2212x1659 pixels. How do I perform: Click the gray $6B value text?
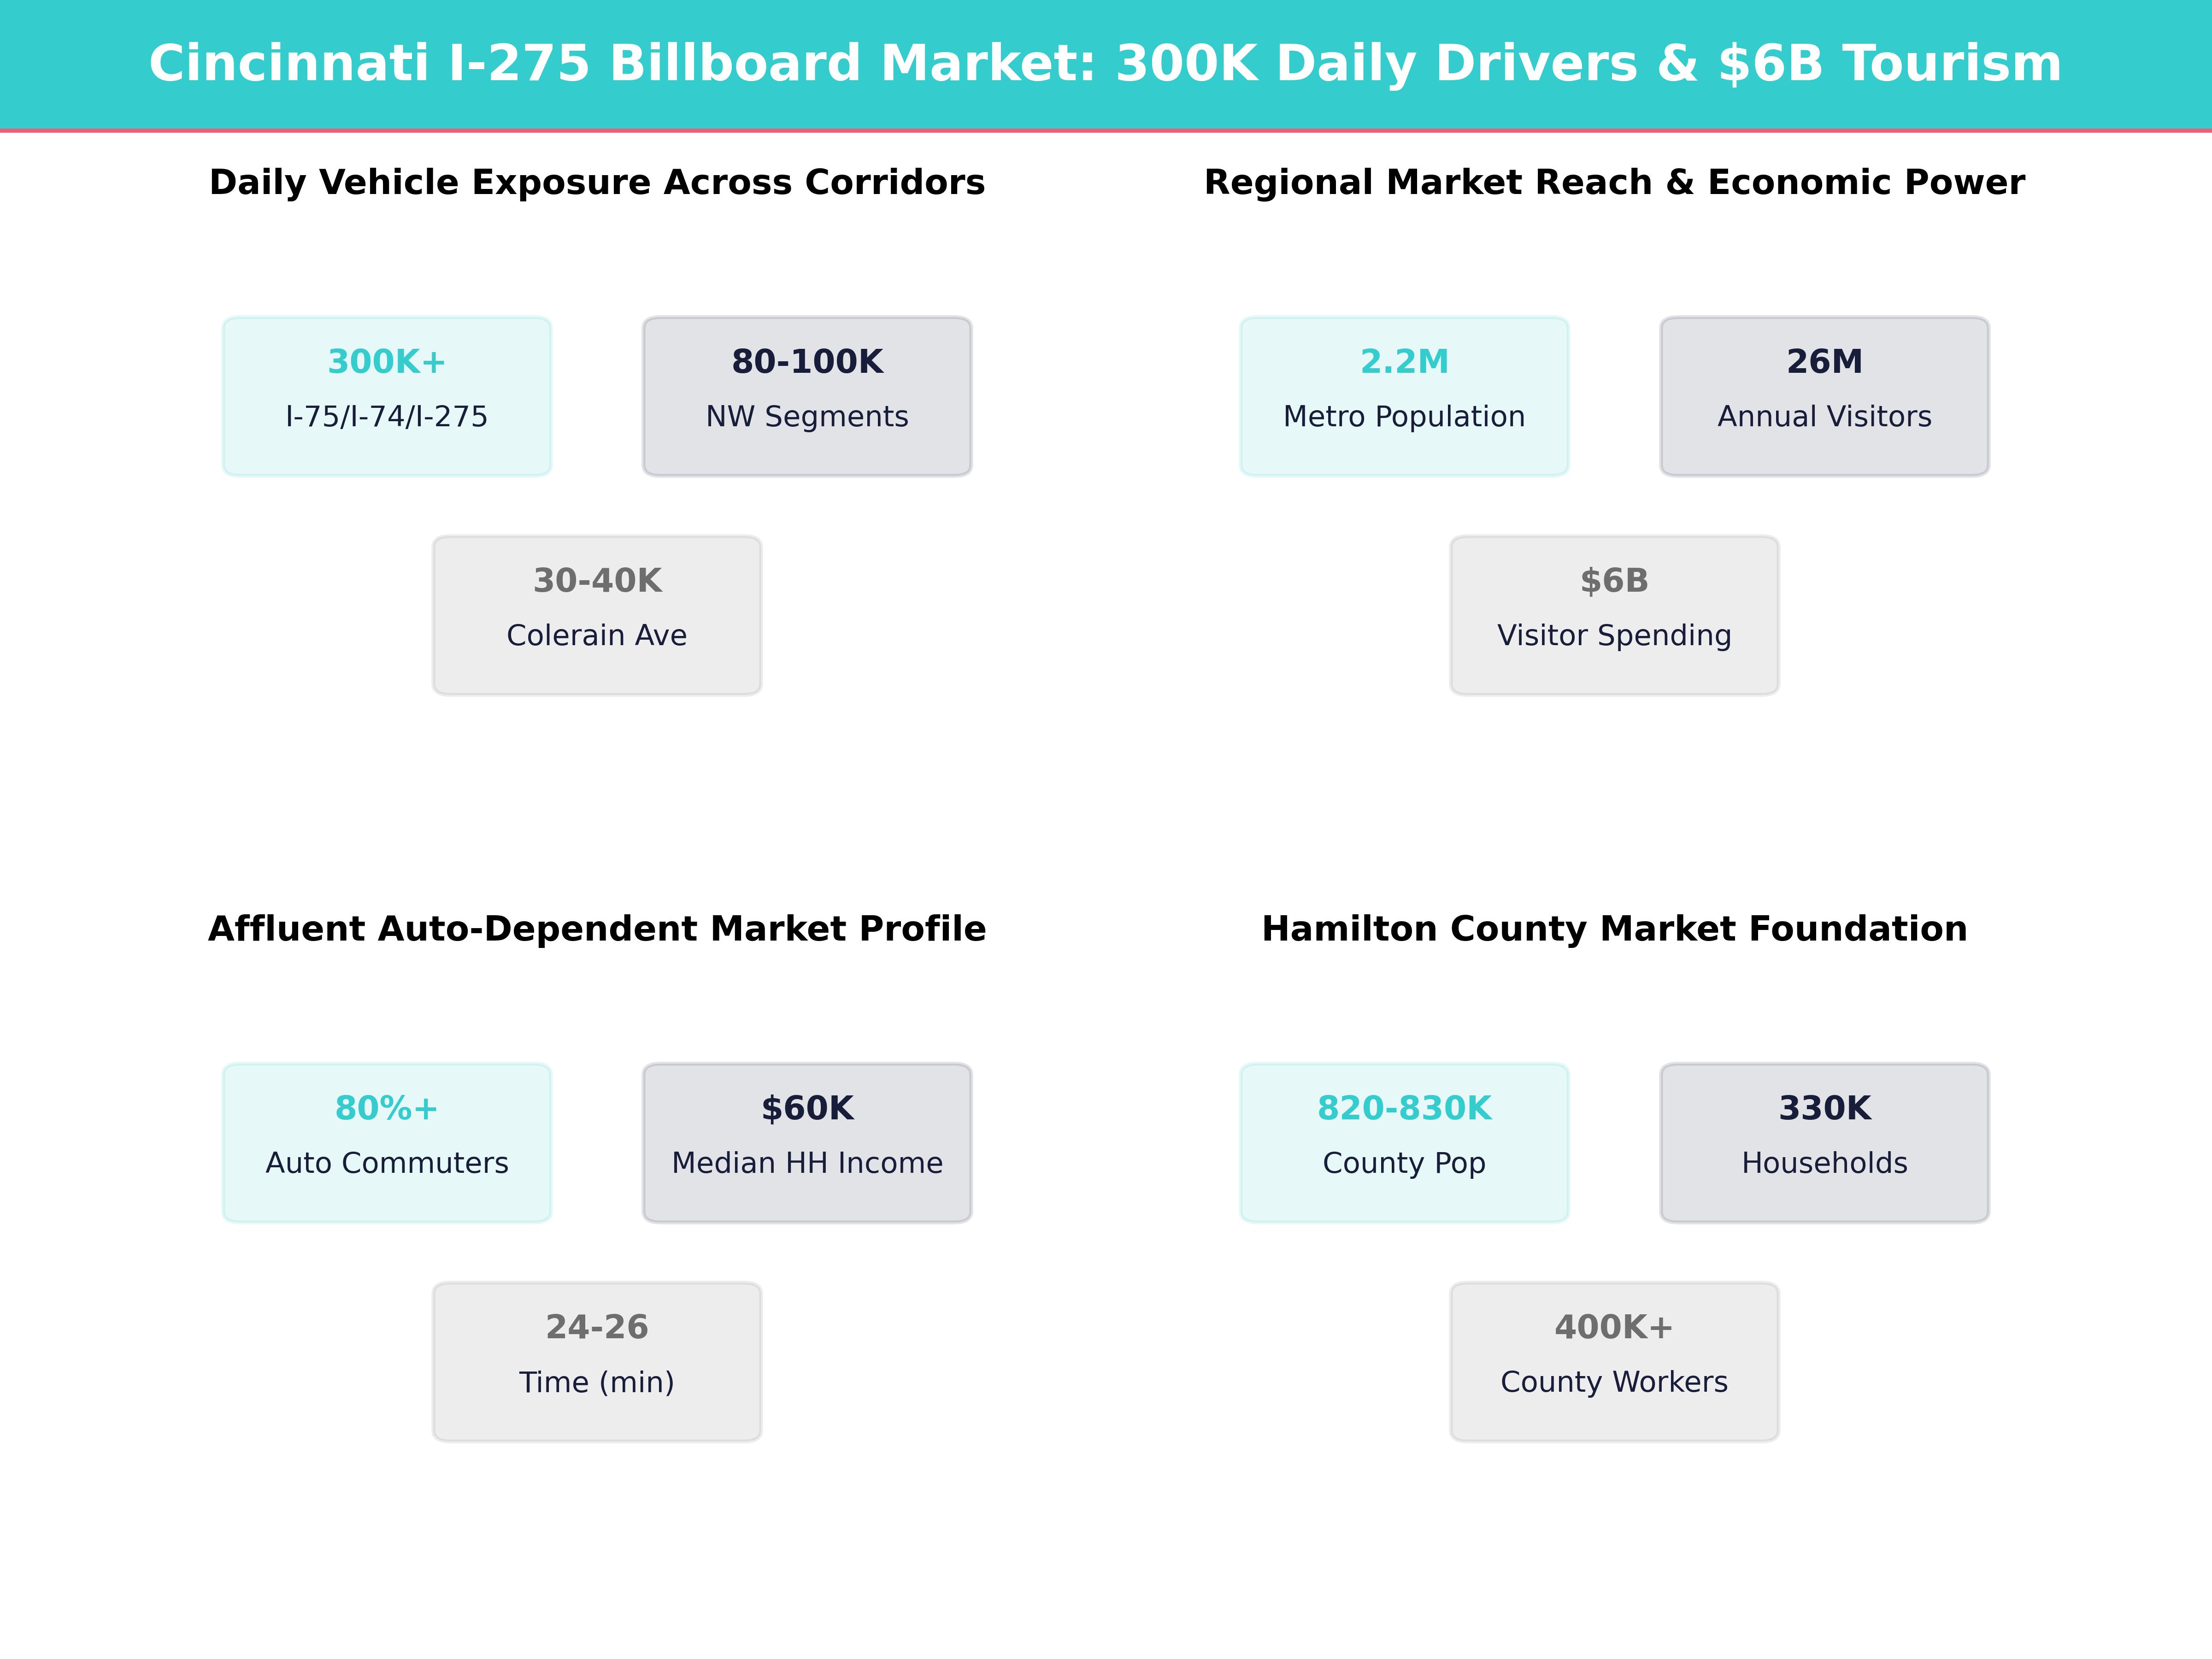[1614, 580]
